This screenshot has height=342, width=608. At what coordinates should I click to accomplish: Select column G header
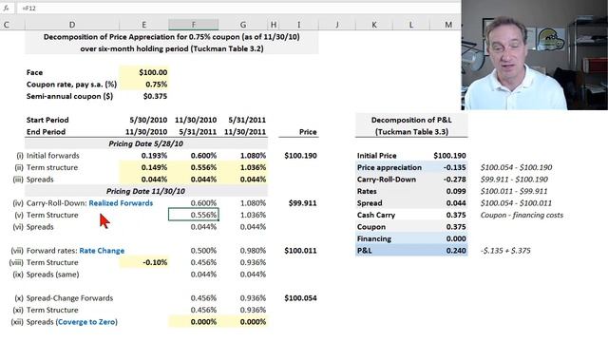tap(243, 25)
